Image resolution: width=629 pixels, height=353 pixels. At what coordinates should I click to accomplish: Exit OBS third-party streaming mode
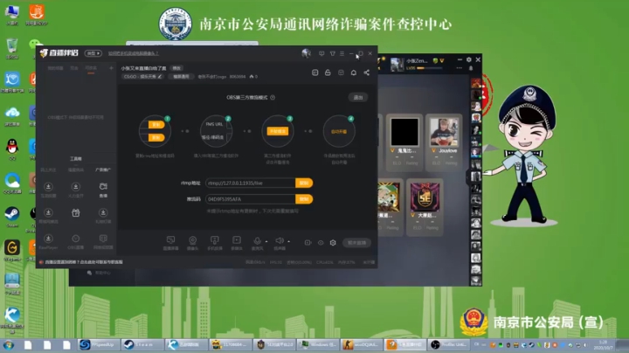pos(358,98)
